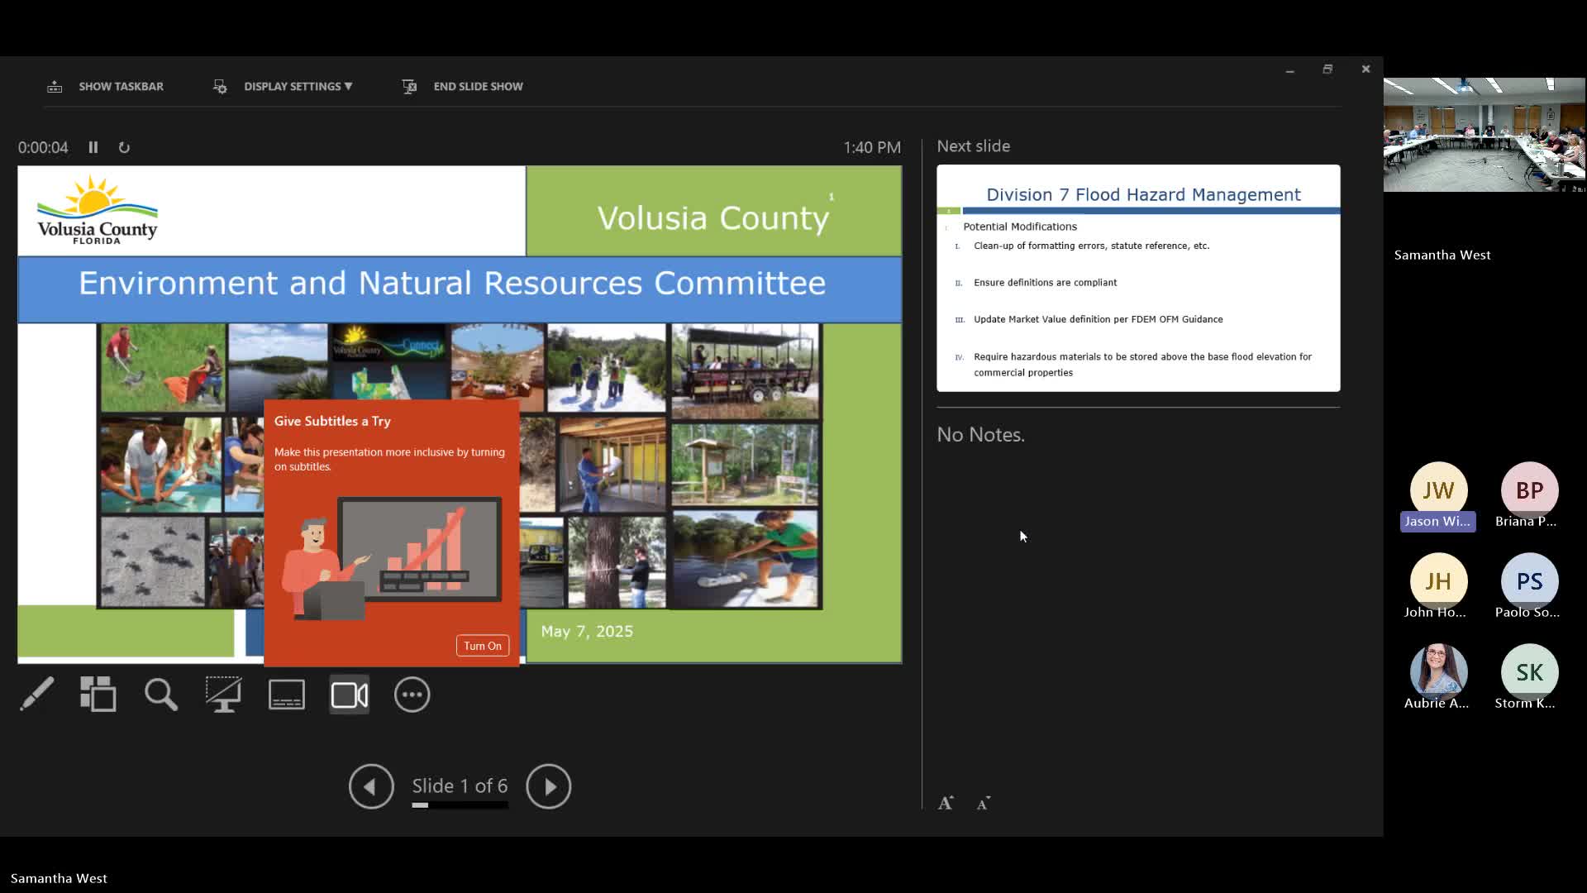Advance to the next slide
The image size is (1587, 893).
click(549, 786)
